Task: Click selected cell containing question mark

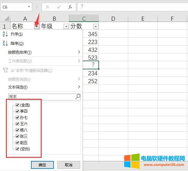Action: pyautogui.click(x=91, y=65)
